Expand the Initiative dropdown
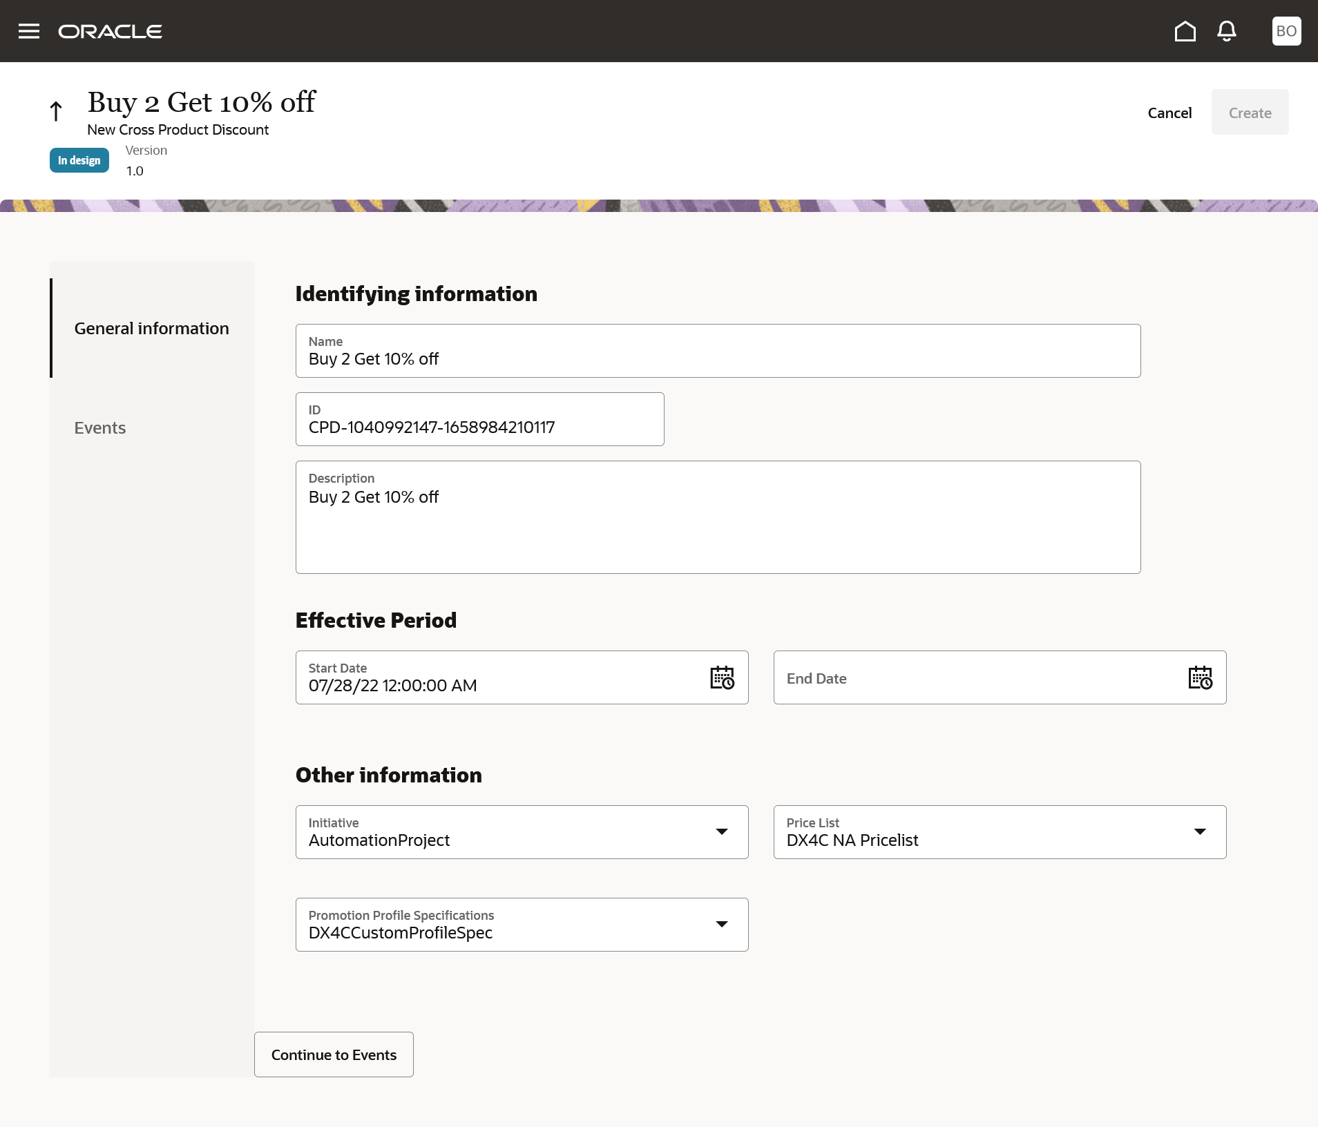Viewport: 1318px width, 1127px height. tap(722, 832)
